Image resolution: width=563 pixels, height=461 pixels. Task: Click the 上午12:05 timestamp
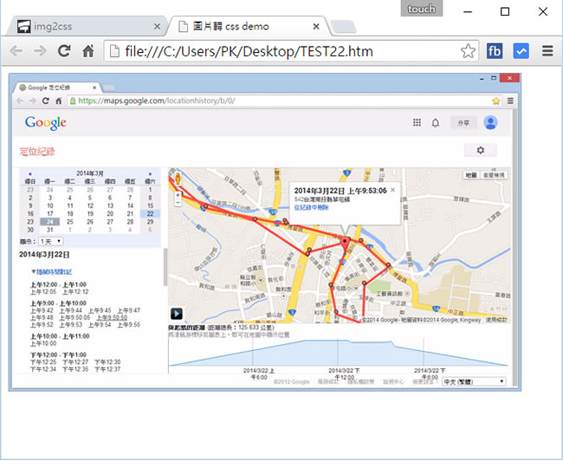43,292
